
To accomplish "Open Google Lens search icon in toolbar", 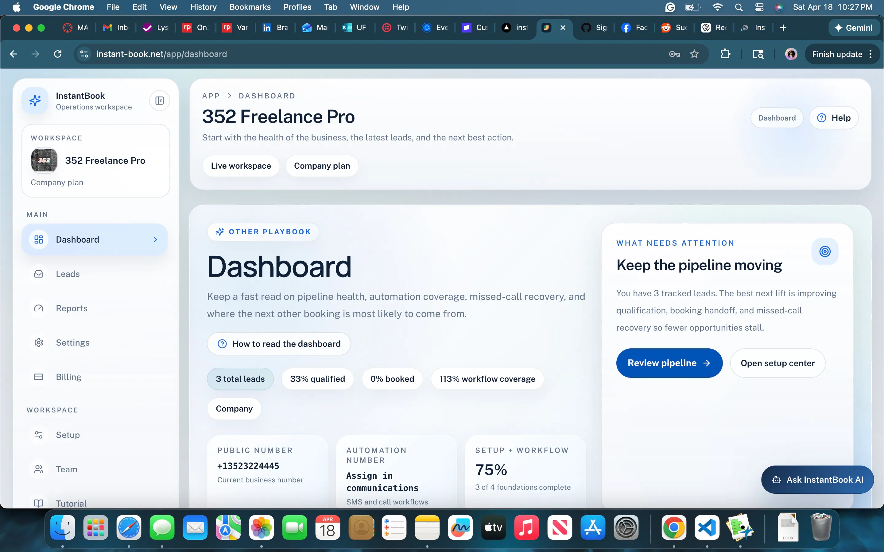I will [758, 54].
